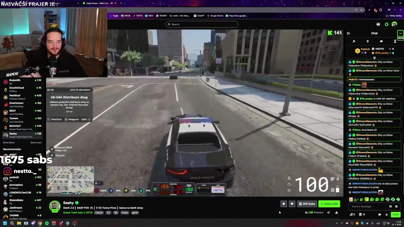Open Google Gemini bookmark
The width and height of the screenshot is (404, 227).
(215, 16)
